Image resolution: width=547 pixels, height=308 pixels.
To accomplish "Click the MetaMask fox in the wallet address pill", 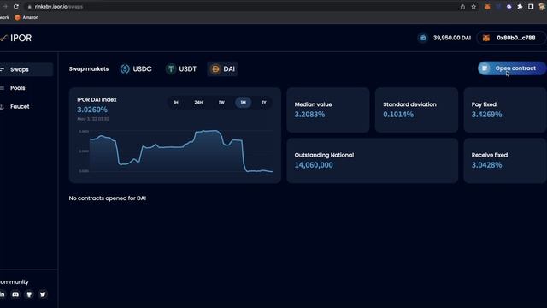I will pos(486,38).
